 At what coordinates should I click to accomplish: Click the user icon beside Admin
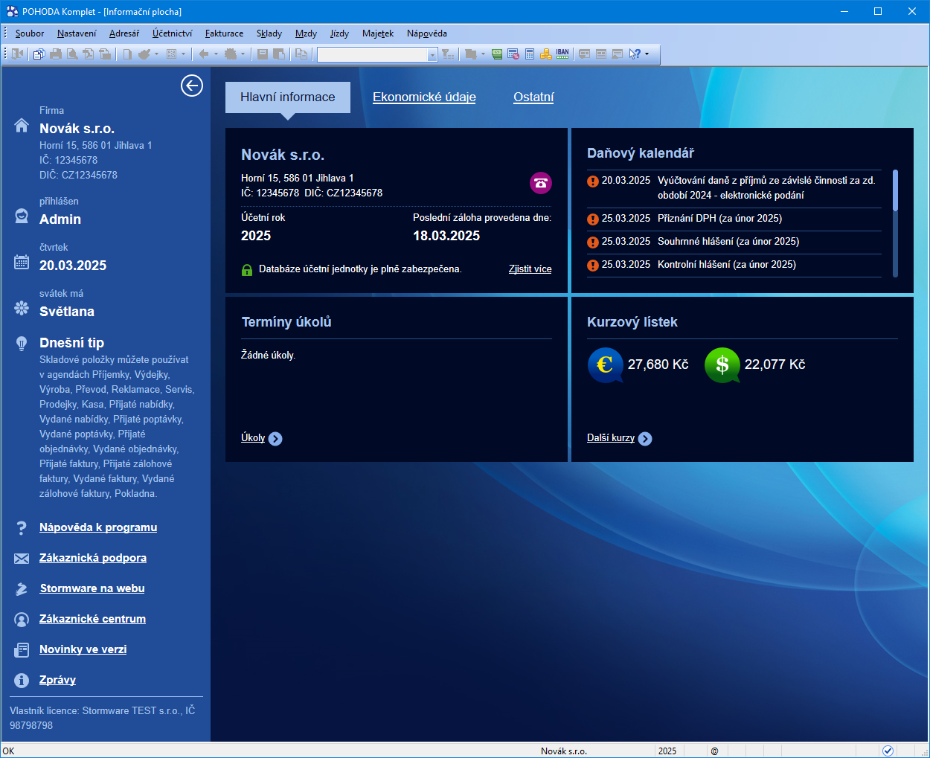coord(22,216)
